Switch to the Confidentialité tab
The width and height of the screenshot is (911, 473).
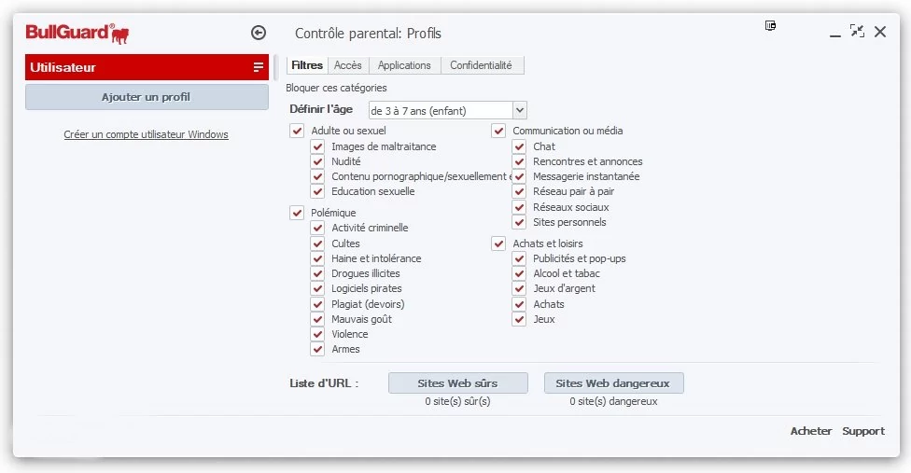pyautogui.click(x=482, y=65)
